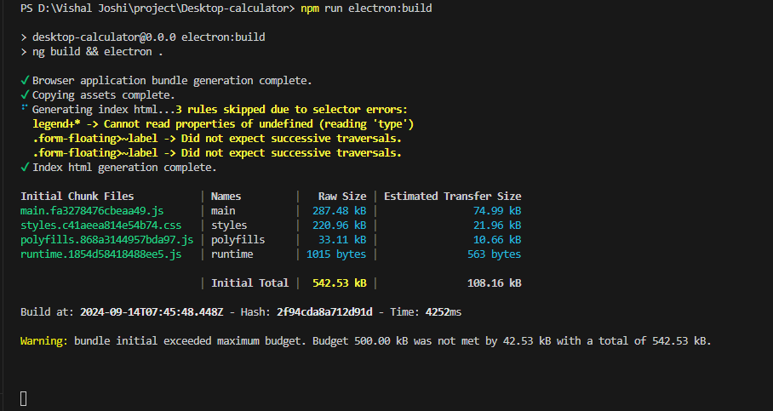773x411 pixels.
Task: Click the Initial Chunk Files header
Action: tap(77, 196)
